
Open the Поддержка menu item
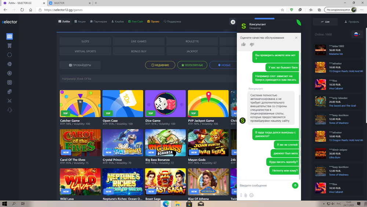pyautogui.click(x=172, y=21)
